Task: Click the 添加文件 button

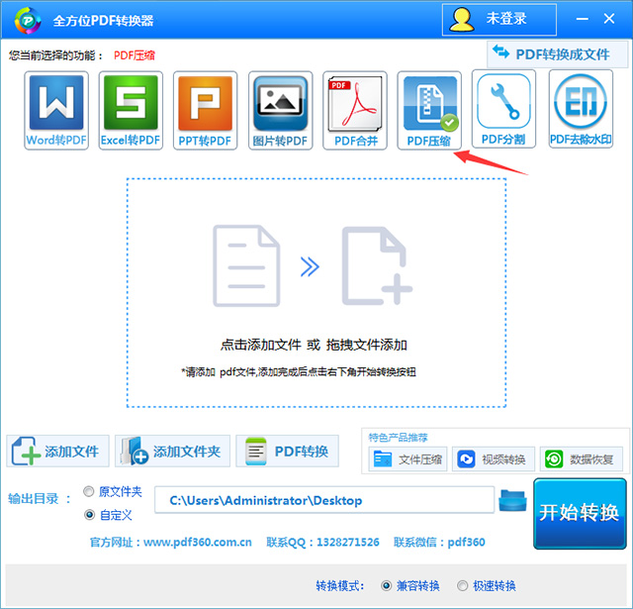Action: coord(57,451)
